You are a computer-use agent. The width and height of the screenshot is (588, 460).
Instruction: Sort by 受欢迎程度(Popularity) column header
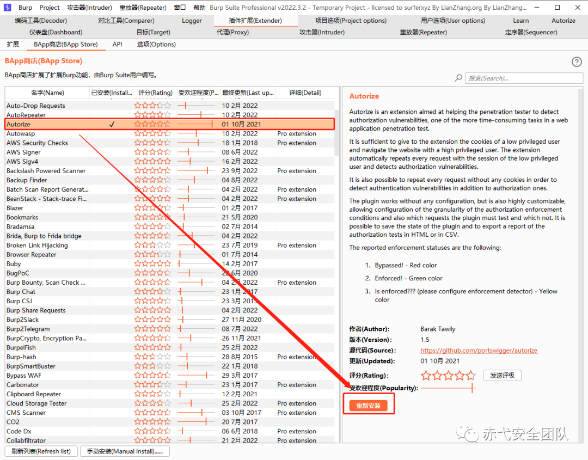[x=198, y=93]
